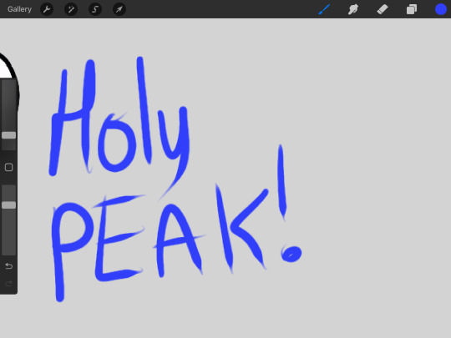Undo the last stroke

(9, 266)
